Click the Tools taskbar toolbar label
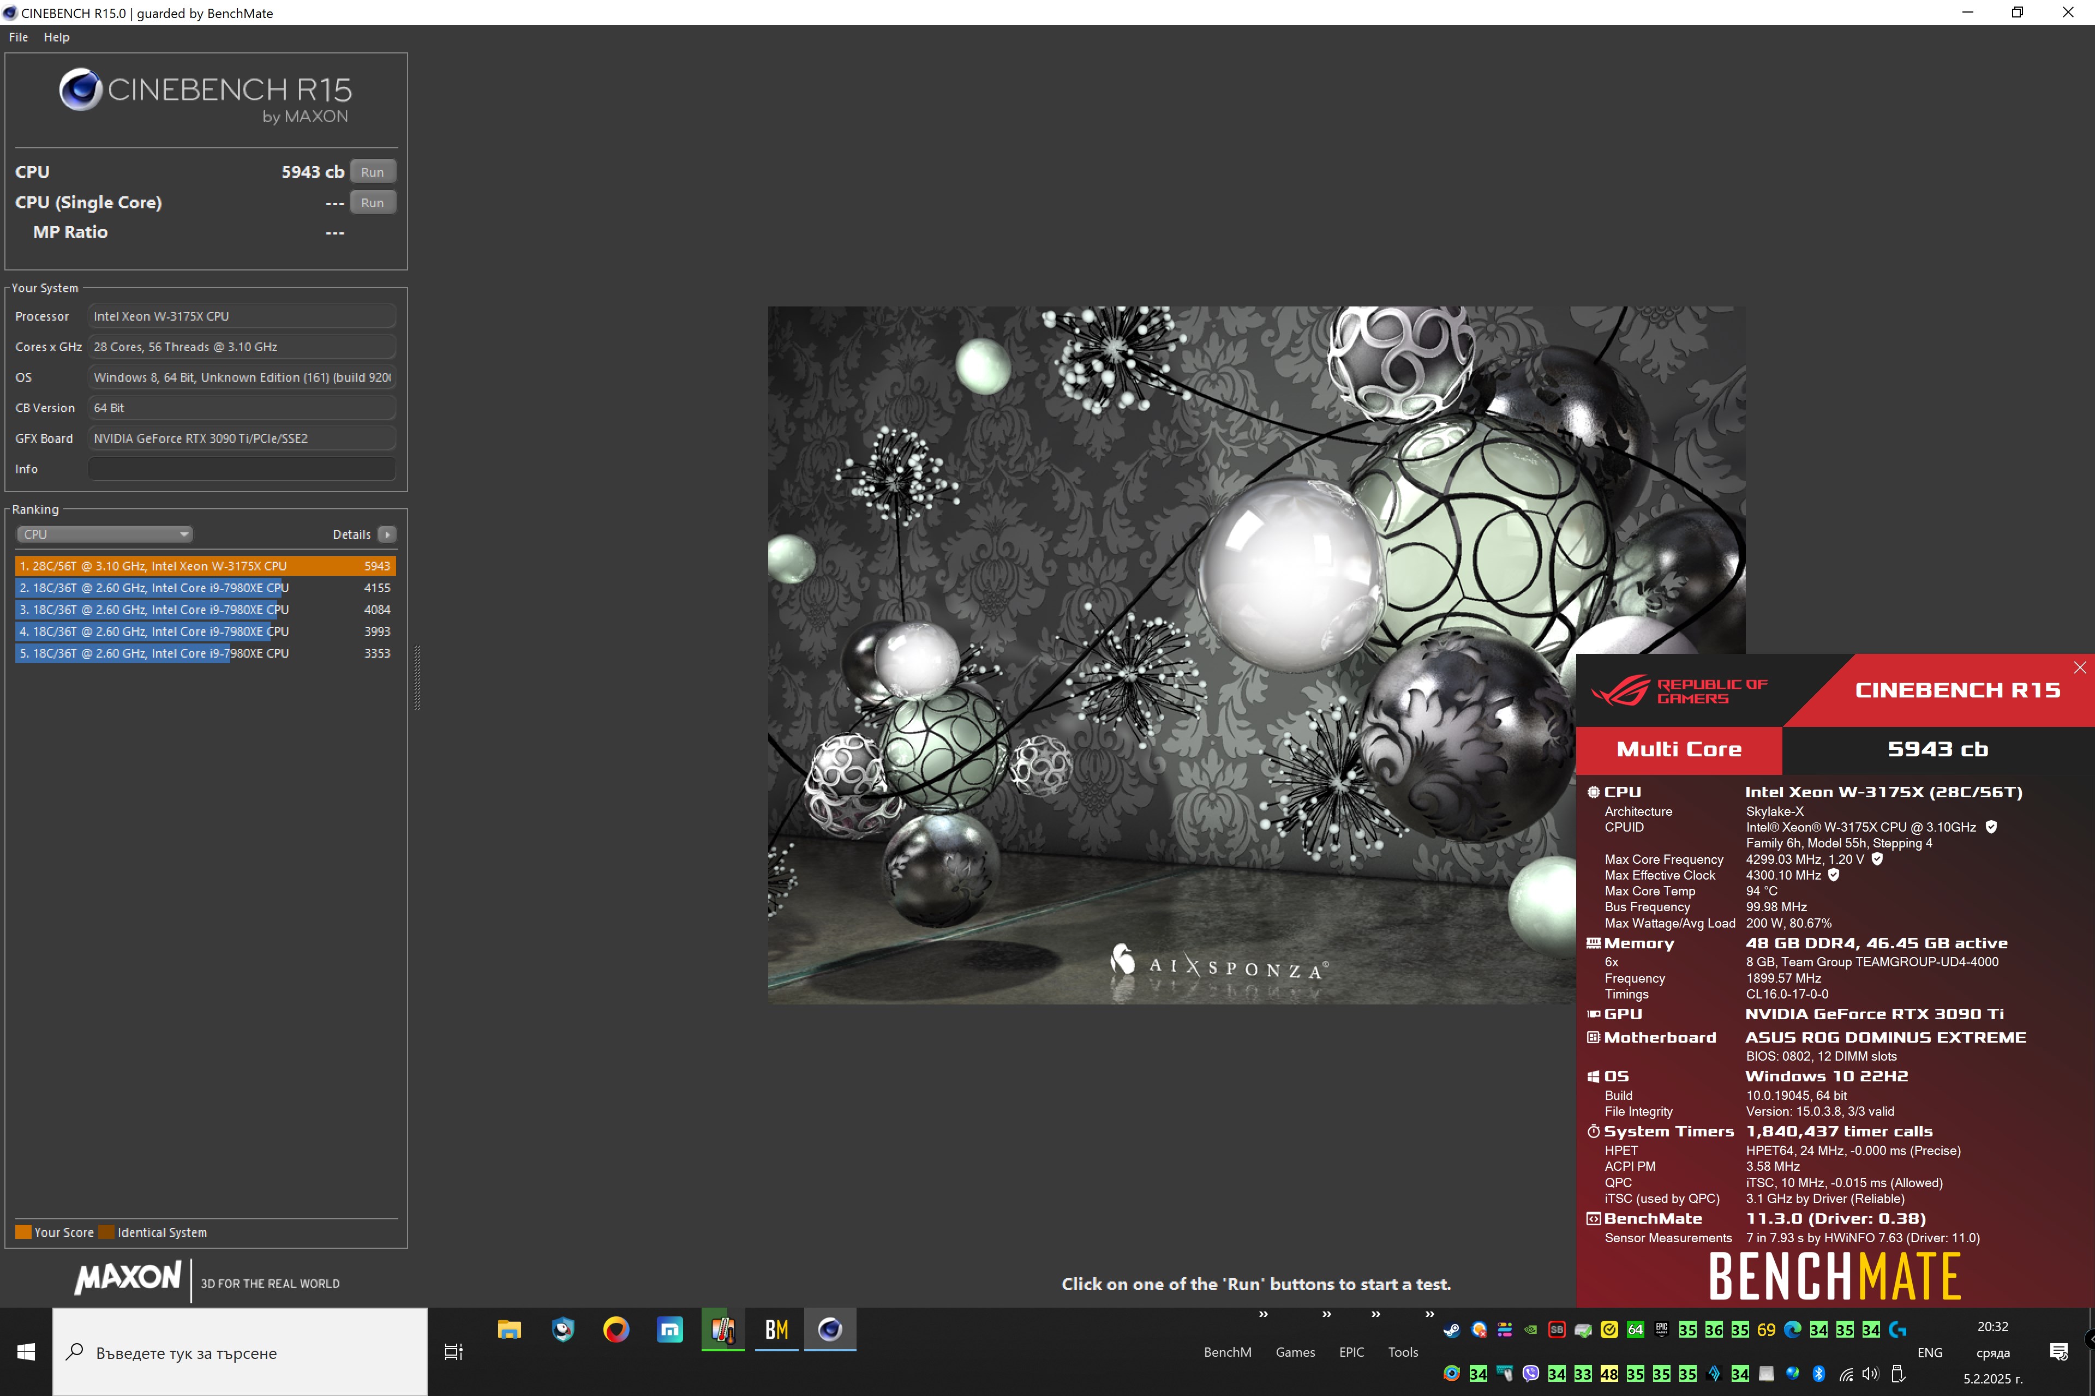2095x1396 pixels. [1403, 1351]
